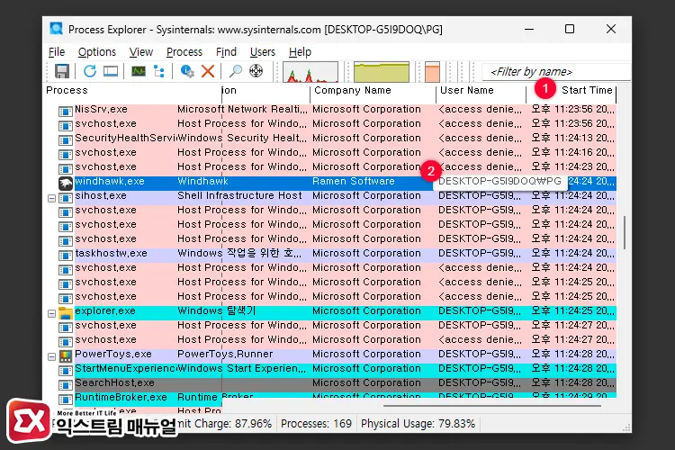Open the View menu
Screen dimensions: 675x450
point(141,52)
